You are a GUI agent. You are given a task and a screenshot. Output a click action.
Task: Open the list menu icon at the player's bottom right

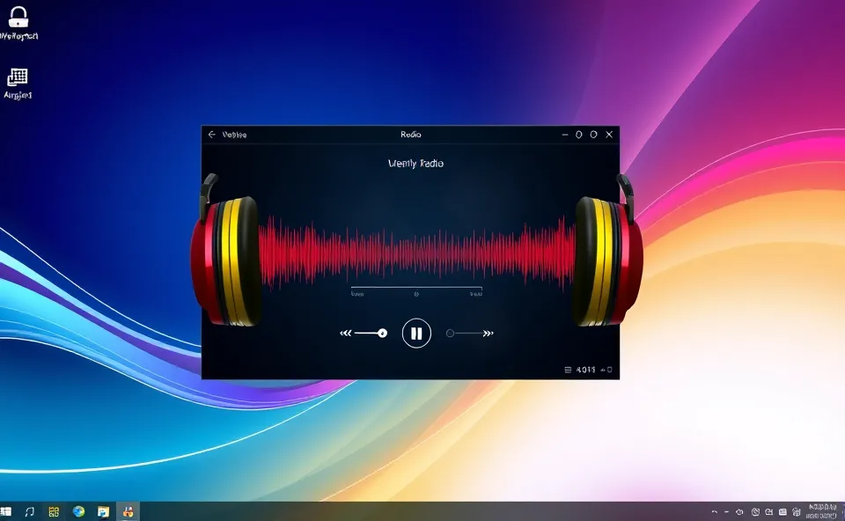pos(568,370)
